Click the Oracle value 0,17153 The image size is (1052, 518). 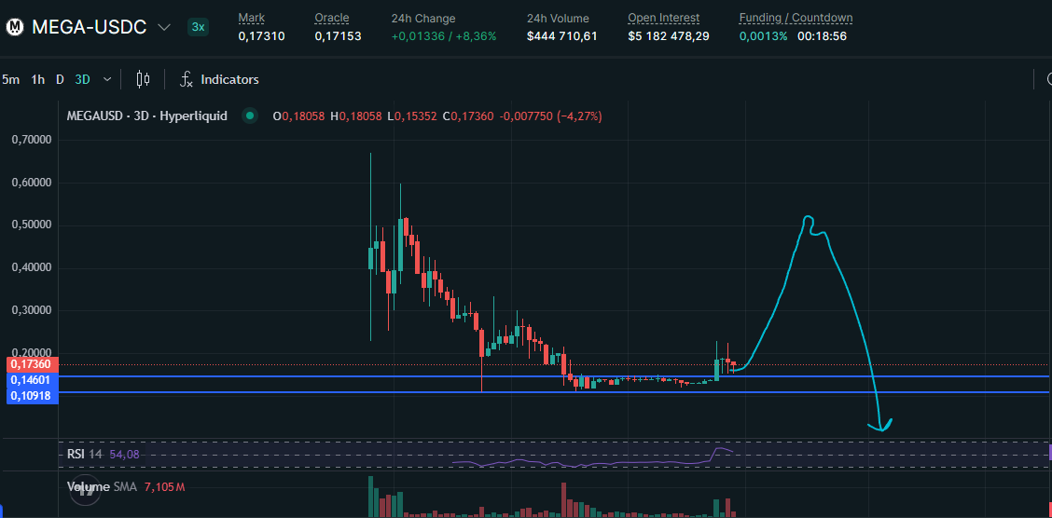point(339,36)
